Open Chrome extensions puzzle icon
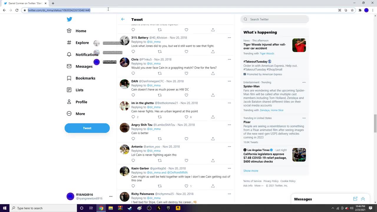Viewport: 377px width, 212px height. (x=360, y=10)
